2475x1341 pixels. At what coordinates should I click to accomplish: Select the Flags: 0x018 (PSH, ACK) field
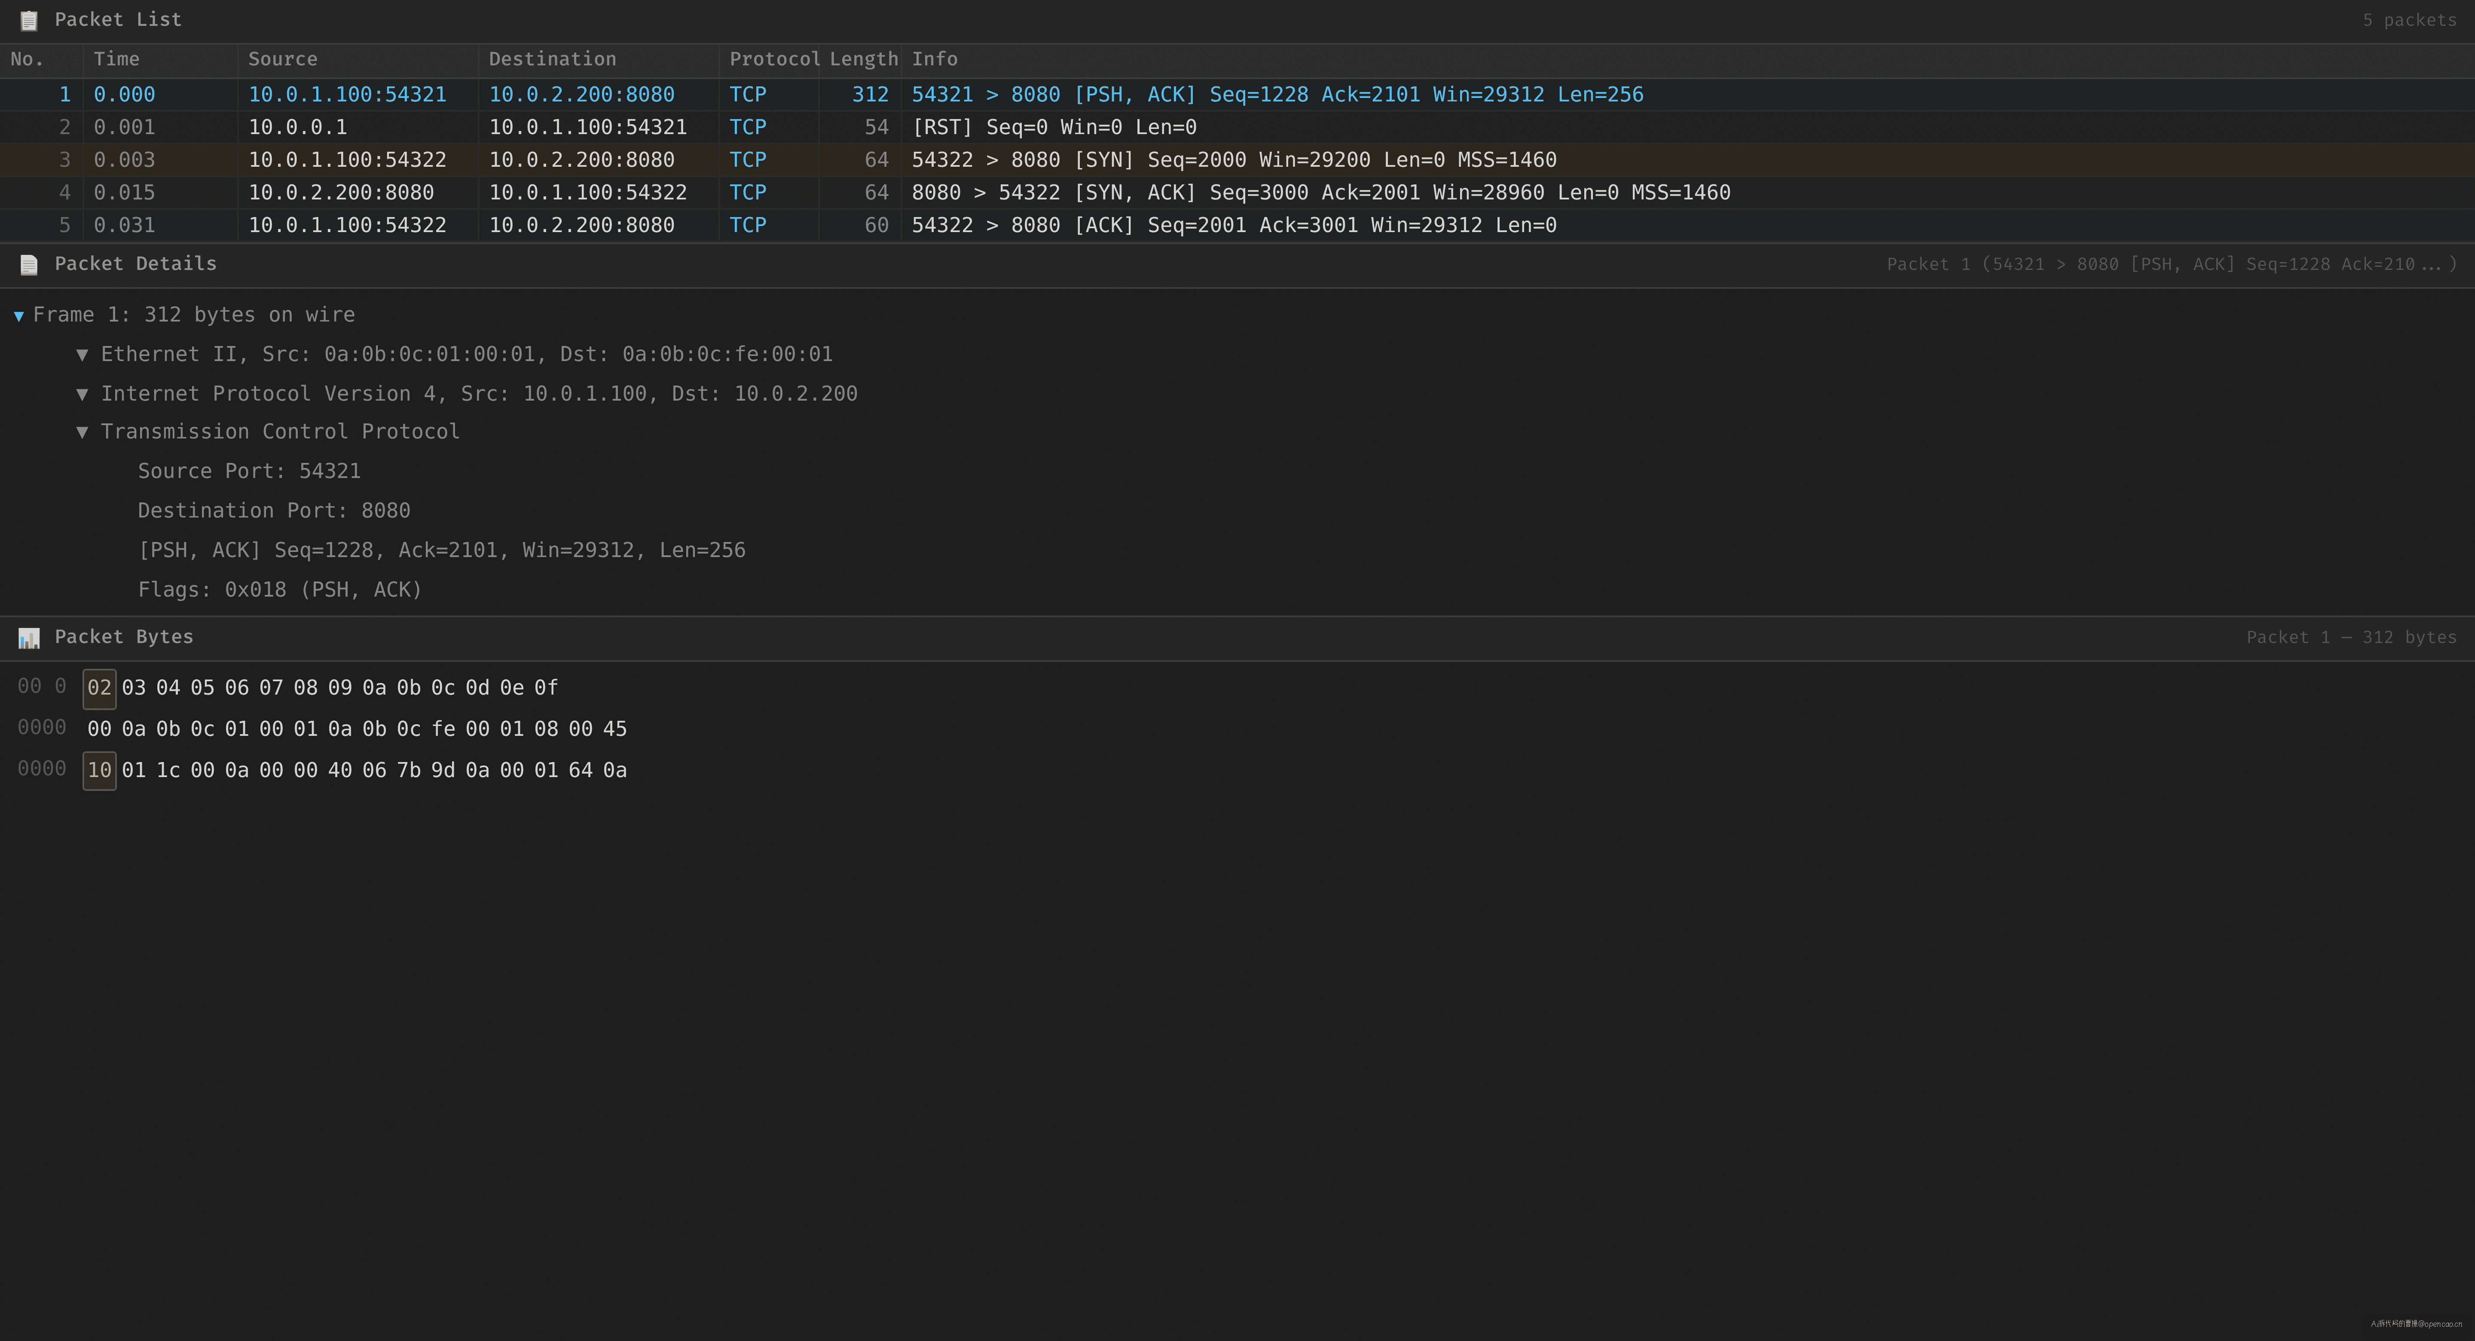click(280, 589)
